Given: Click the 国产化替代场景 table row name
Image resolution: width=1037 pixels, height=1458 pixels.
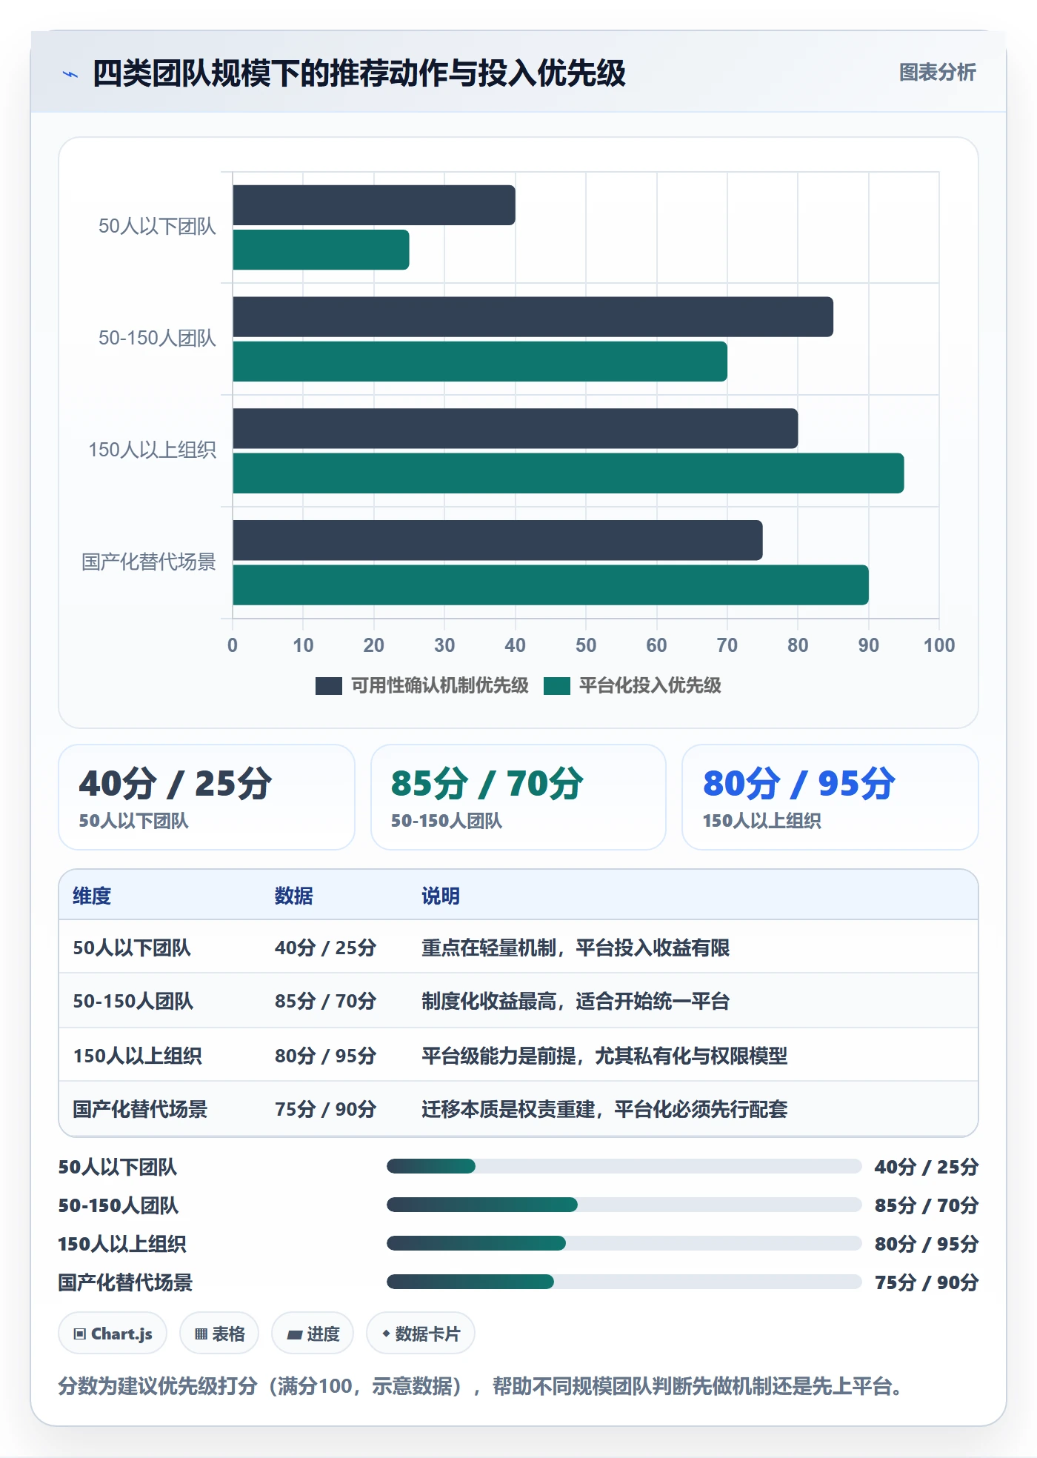Looking at the screenshot, I should pos(140,1109).
